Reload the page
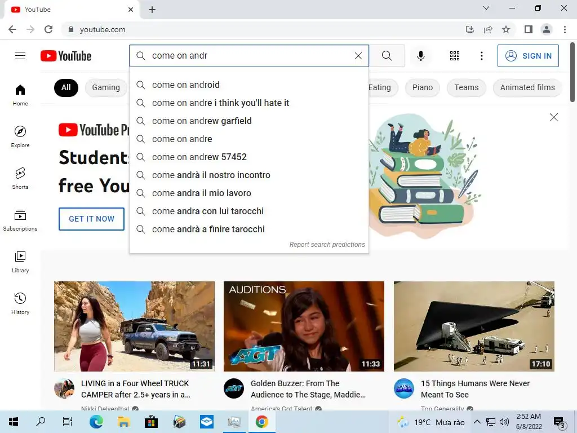 pyautogui.click(x=48, y=29)
